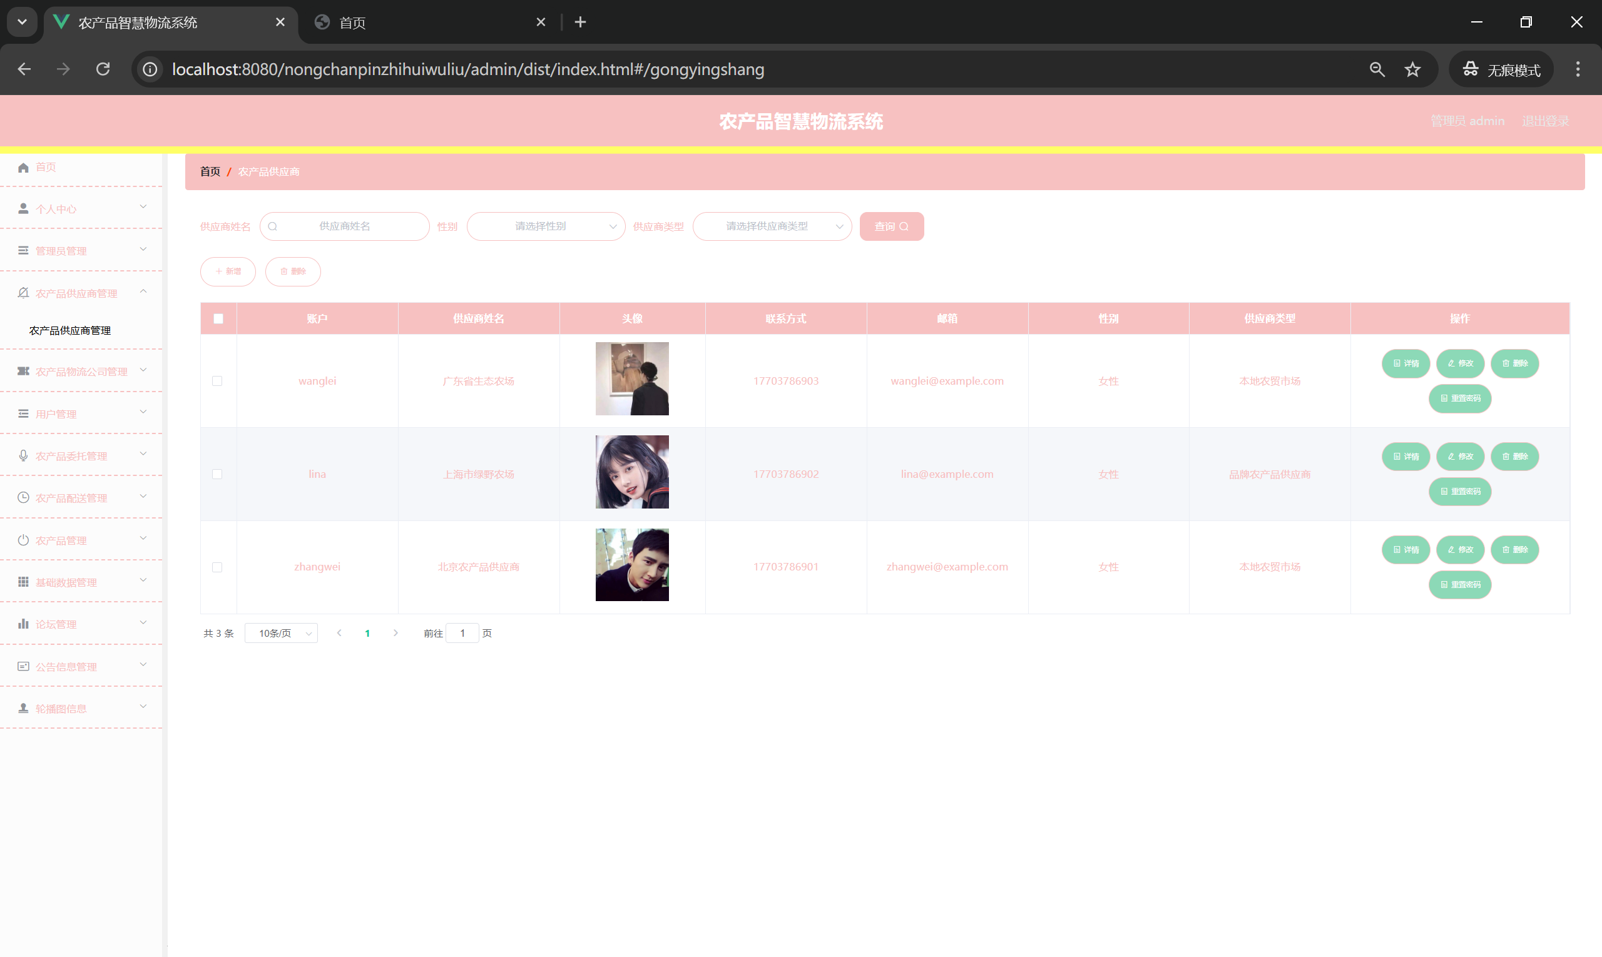Click the grid icon for 基础数据管理
This screenshot has height=957, width=1602.
[23, 582]
